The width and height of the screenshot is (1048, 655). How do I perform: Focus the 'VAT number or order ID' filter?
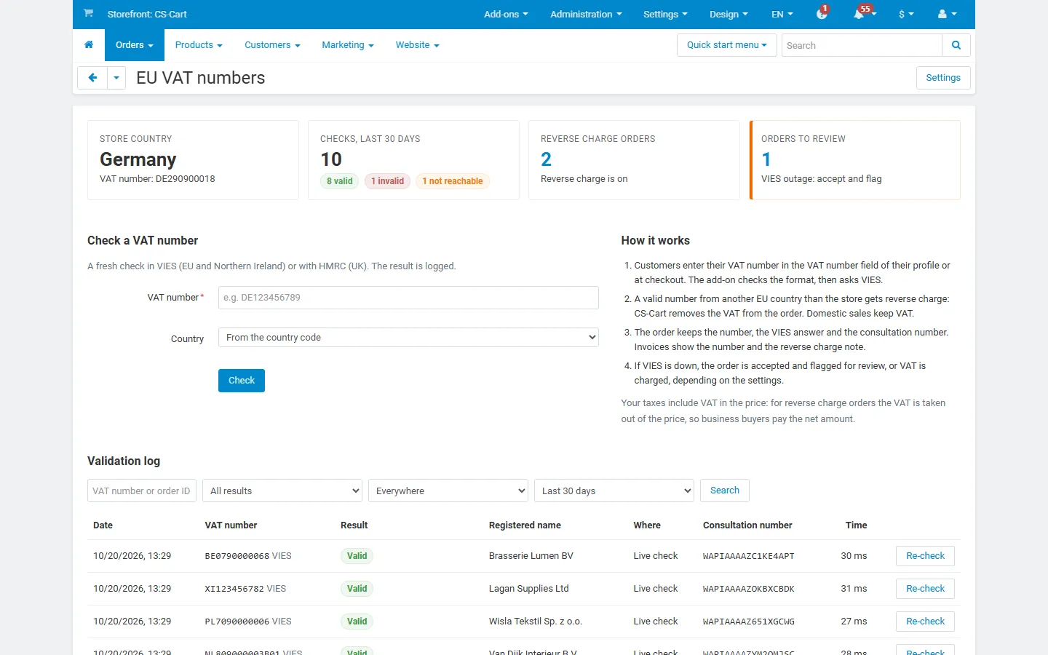[142, 491]
